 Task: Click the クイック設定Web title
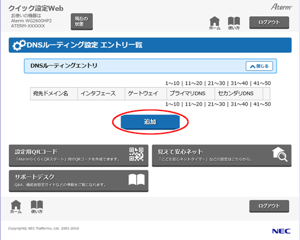36,8
